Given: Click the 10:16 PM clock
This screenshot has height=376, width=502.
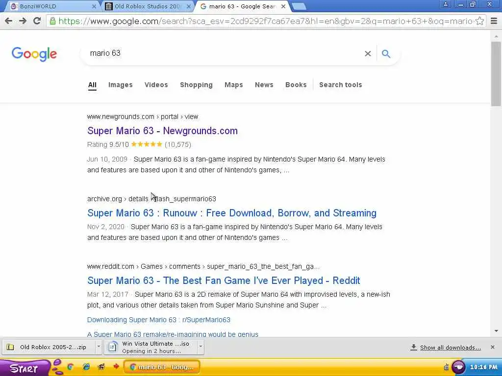Looking at the screenshot, I should [x=483, y=367].
